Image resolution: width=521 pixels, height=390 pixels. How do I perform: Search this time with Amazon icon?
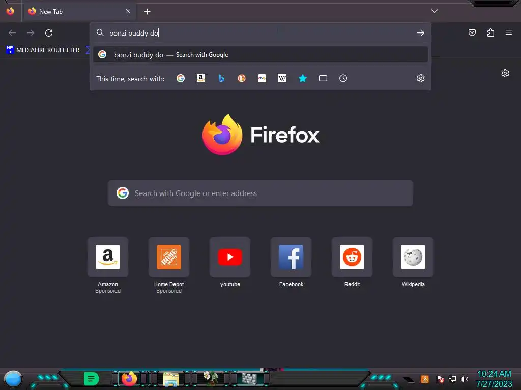click(x=201, y=78)
